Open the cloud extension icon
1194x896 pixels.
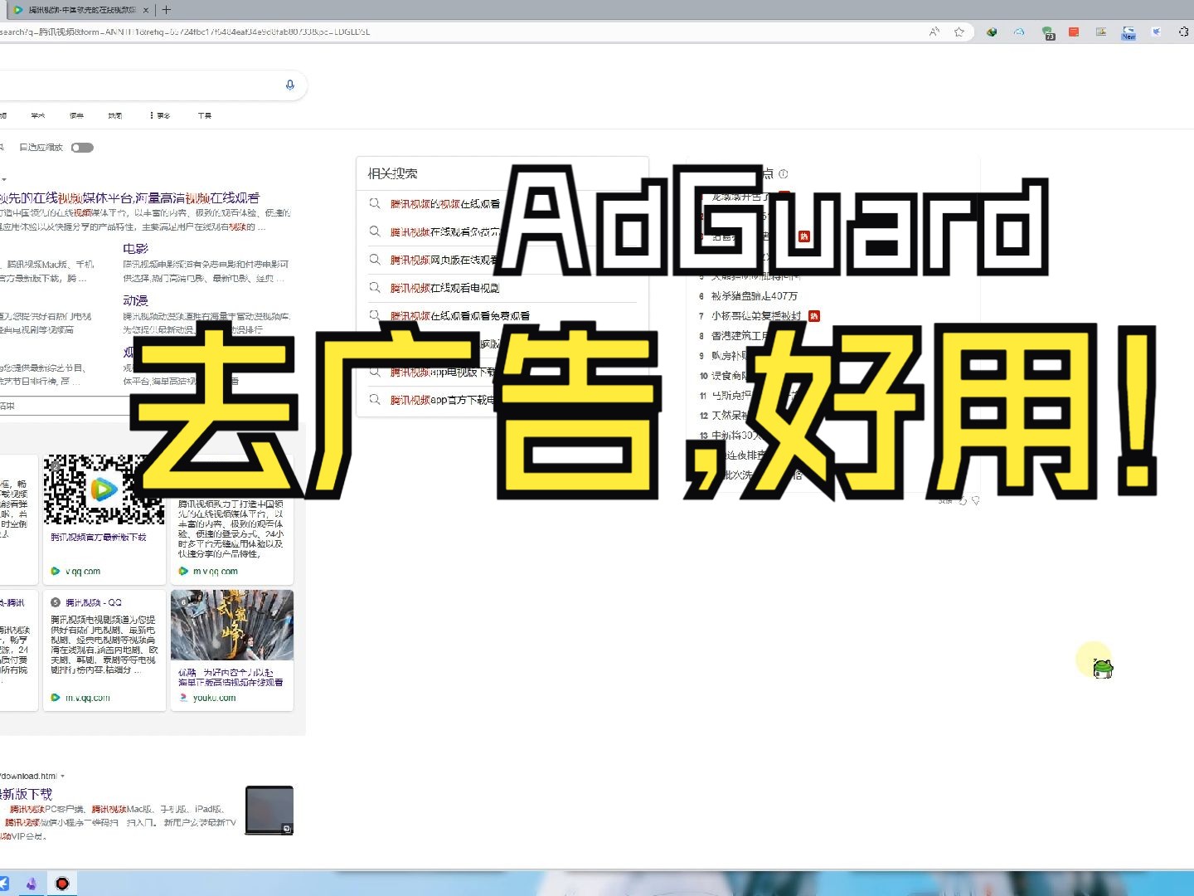tap(1019, 32)
